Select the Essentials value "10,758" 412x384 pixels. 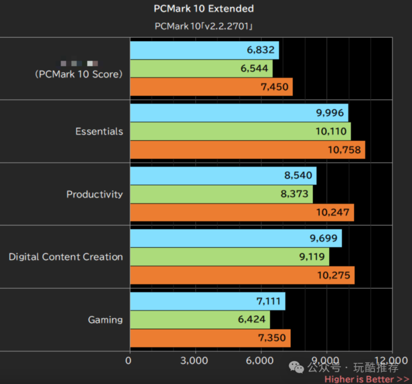click(x=344, y=150)
